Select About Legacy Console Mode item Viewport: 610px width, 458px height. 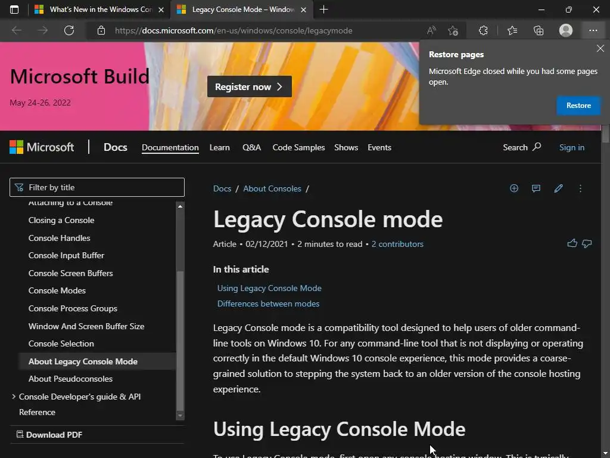tap(97, 361)
